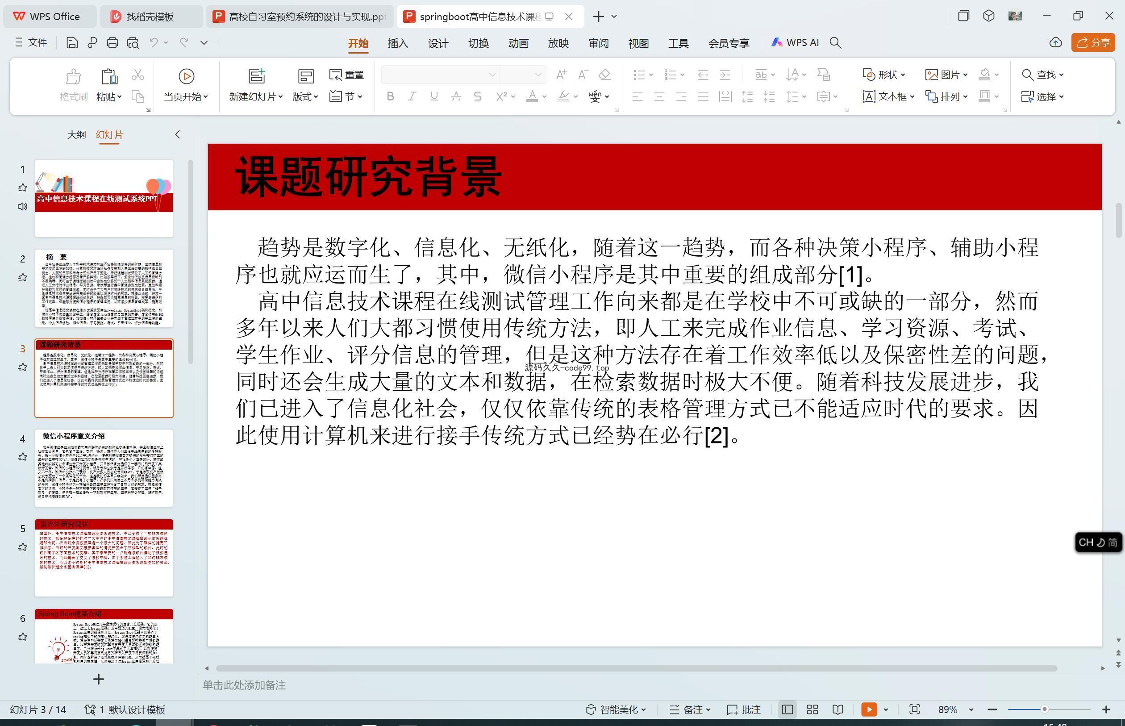Switch to Design (设计) tab

[x=438, y=43]
